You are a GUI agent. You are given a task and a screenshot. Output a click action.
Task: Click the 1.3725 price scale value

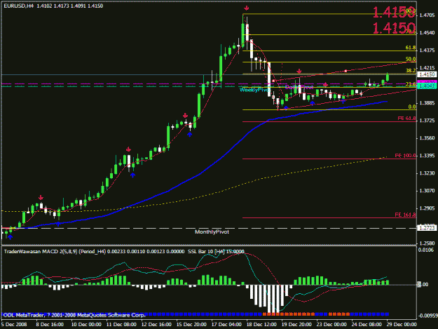(427, 121)
